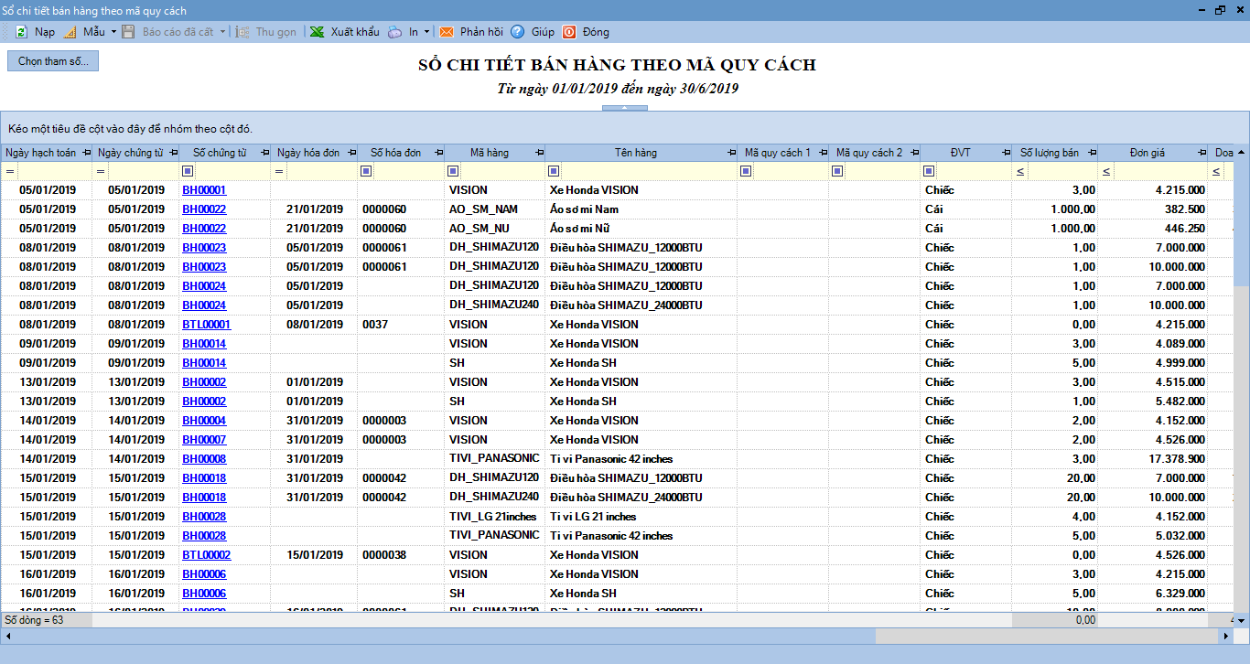Pin the Tên hàng column
The image size is (1250, 664).
pyautogui.click(x=731, y=153)
